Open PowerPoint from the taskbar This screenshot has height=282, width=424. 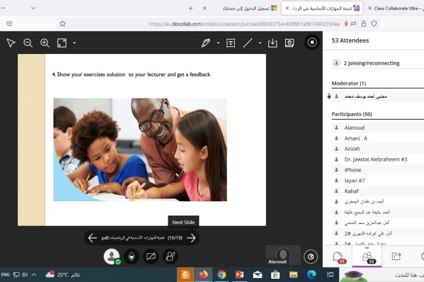coord(239,275)
